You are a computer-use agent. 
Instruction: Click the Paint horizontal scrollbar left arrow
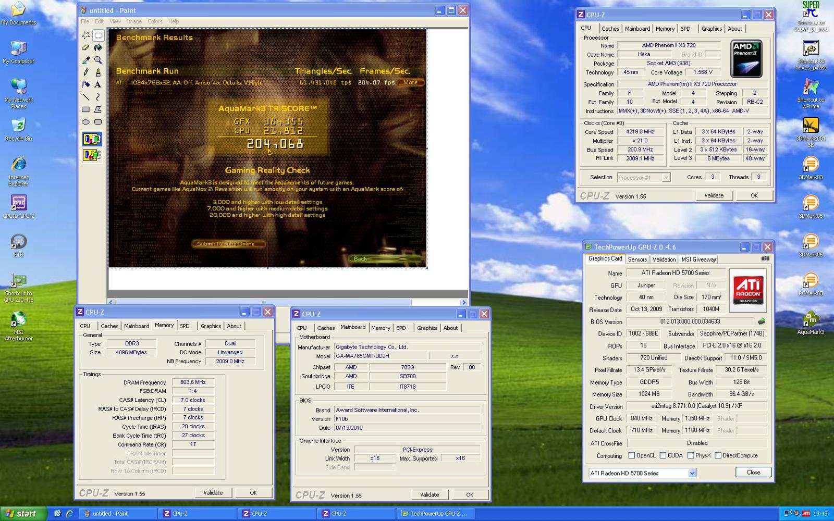coord(111,302)
